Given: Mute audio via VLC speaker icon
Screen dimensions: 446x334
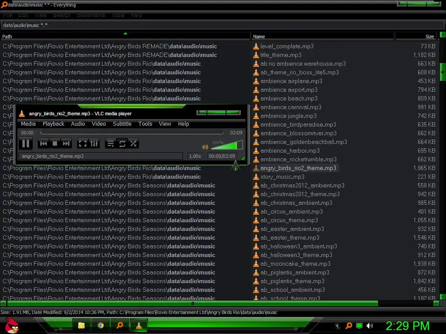Looking at the screenshot, I should 205,147.
